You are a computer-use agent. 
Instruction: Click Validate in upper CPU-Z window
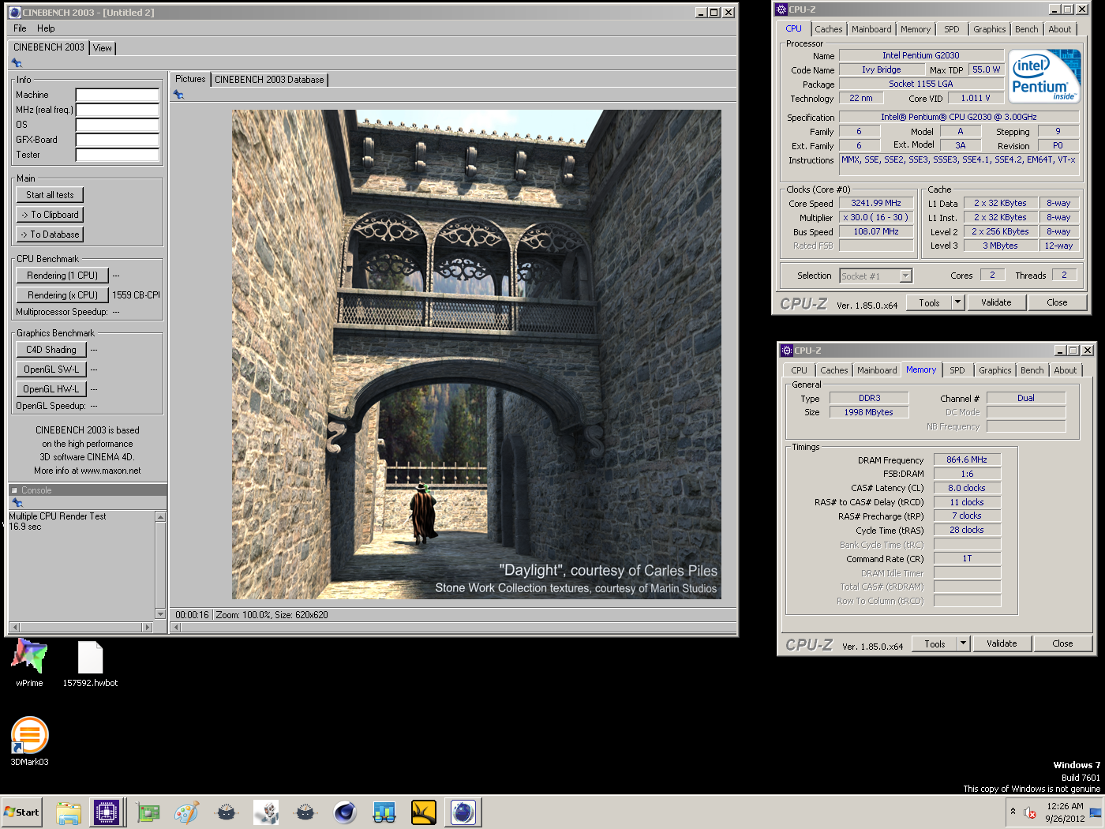pos(996,302)
